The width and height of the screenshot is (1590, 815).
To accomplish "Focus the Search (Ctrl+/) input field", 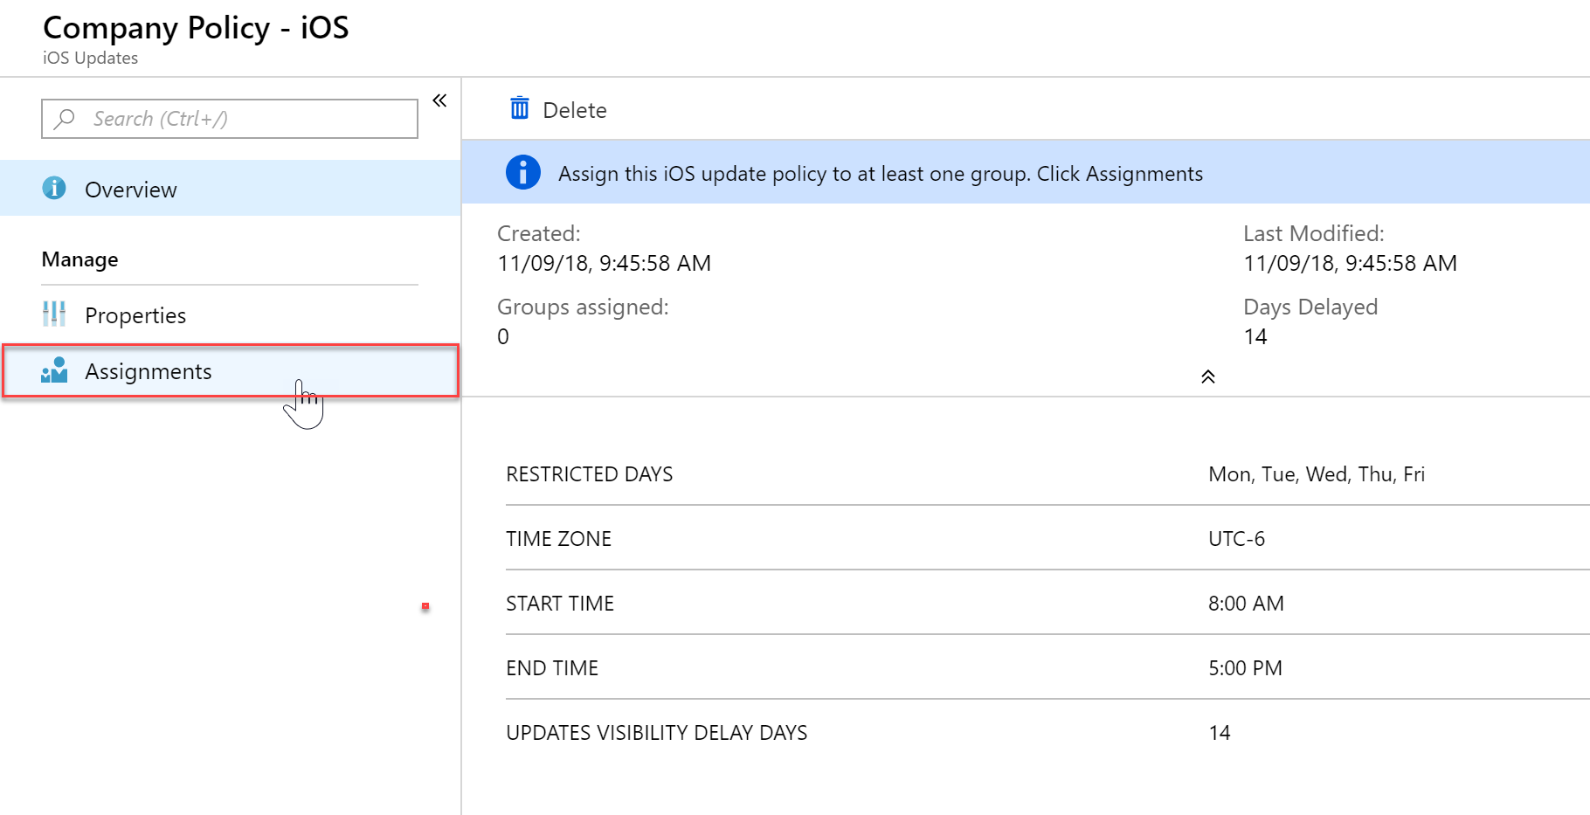I will pos(230,119).
